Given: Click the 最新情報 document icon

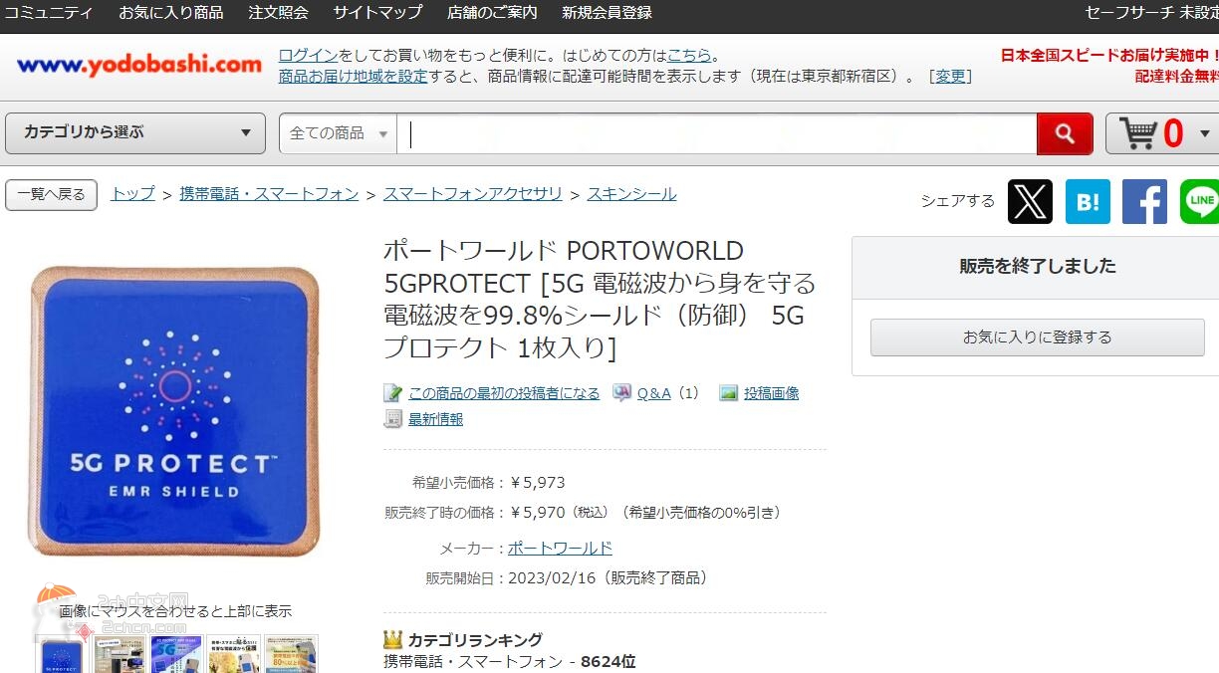Looking at the screenshot, I should [392, 419].
